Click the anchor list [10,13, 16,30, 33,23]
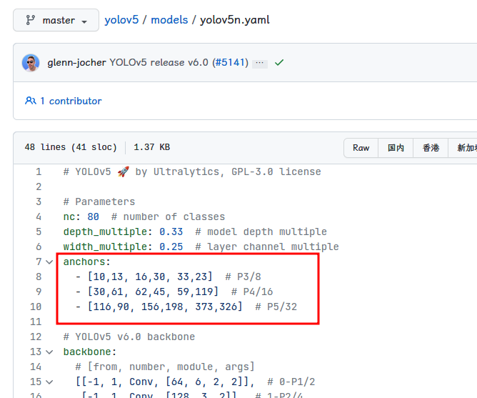Viewport: 477px width, 398px height. [x=150, y=277]
